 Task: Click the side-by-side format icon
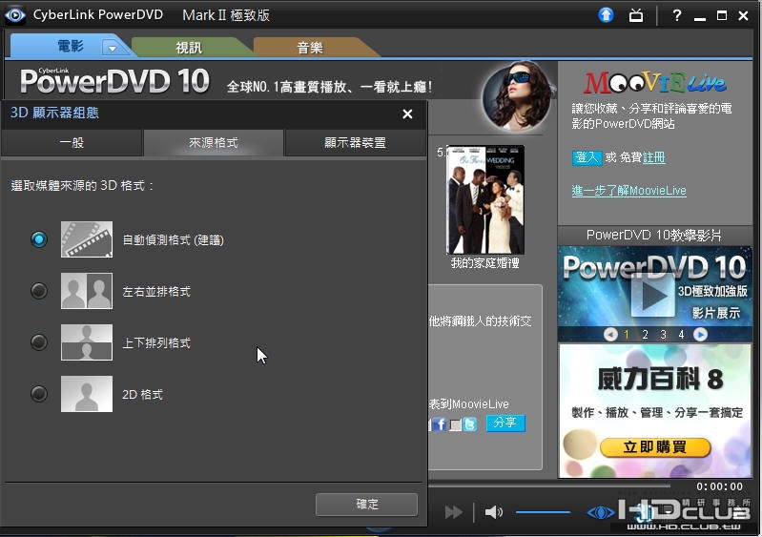click(87, 291)
